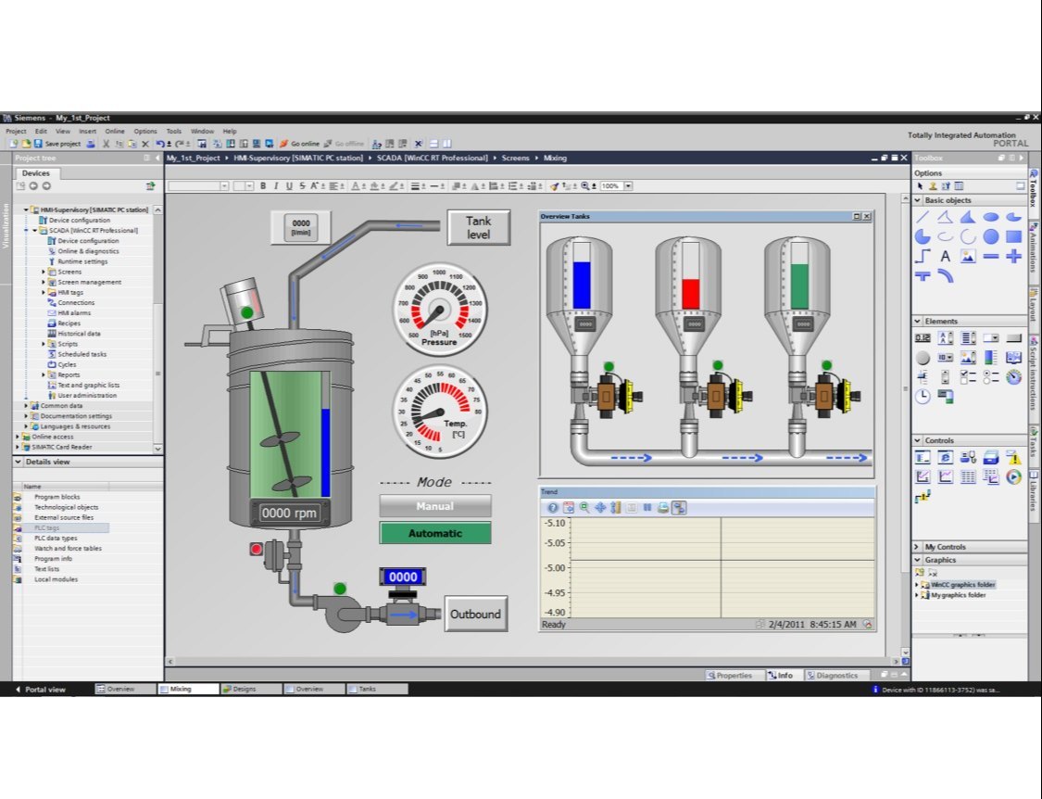Toggle italic text formatting
Screen dimensions: 1042x799
[x=276, y=186]
